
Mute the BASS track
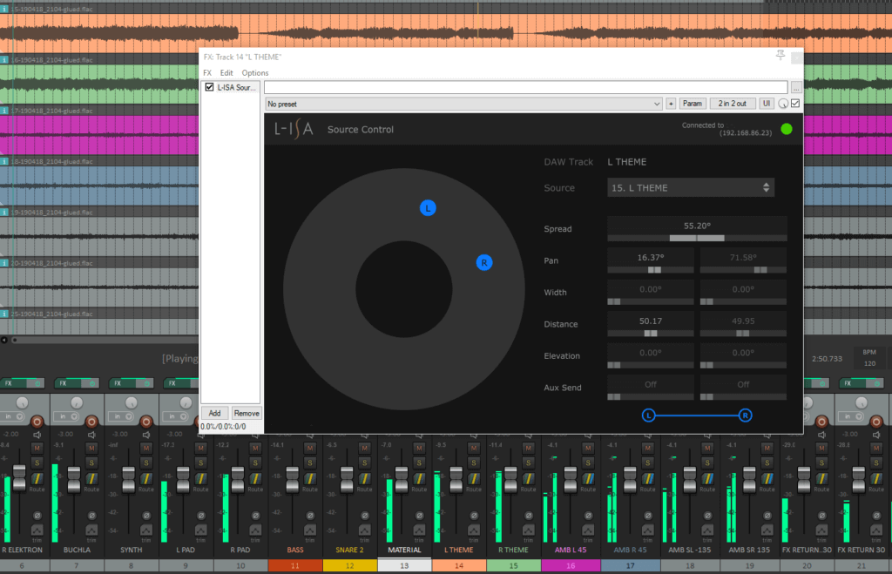(310, 449)
